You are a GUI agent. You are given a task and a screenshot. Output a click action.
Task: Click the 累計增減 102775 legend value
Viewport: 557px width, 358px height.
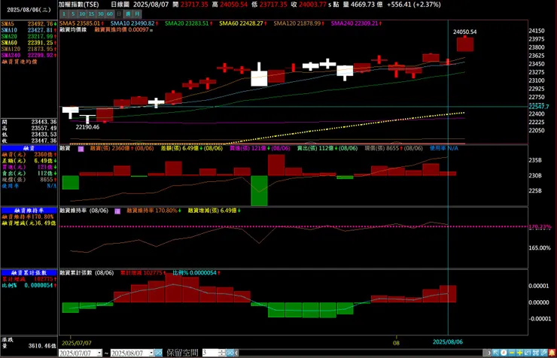coord(143,273)
